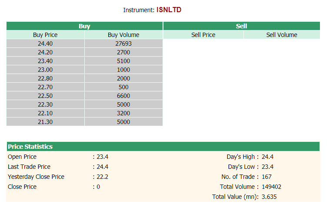
Task: Click the Last Trade Price value 24.4
Action: (102, 167)
